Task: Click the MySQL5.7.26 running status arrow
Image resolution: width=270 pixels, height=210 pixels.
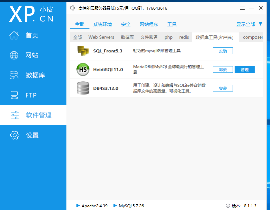Action: click(115, 206)
